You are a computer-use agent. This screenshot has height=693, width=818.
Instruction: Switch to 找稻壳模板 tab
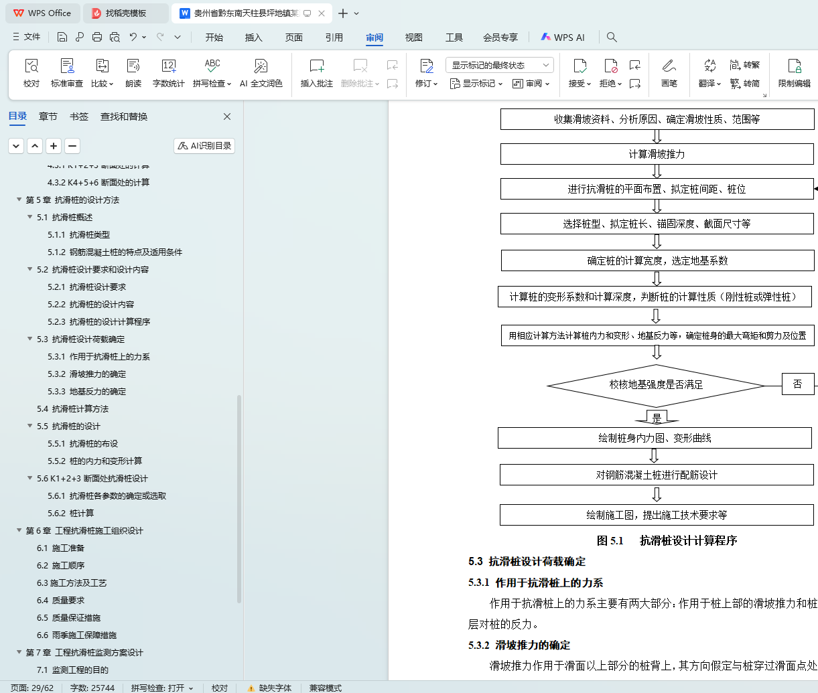coord(126,13)
